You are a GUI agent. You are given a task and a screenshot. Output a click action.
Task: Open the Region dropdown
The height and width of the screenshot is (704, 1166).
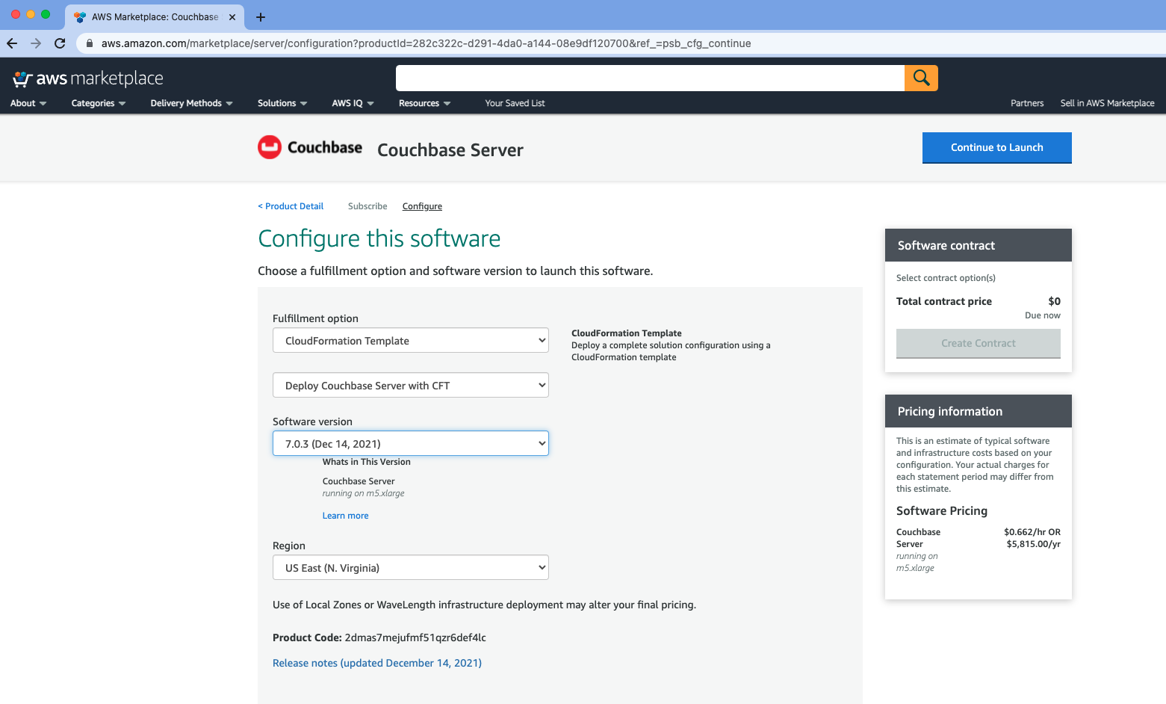(410, 567)
